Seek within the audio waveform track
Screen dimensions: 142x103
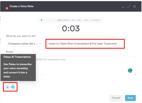tap(73, 20)
